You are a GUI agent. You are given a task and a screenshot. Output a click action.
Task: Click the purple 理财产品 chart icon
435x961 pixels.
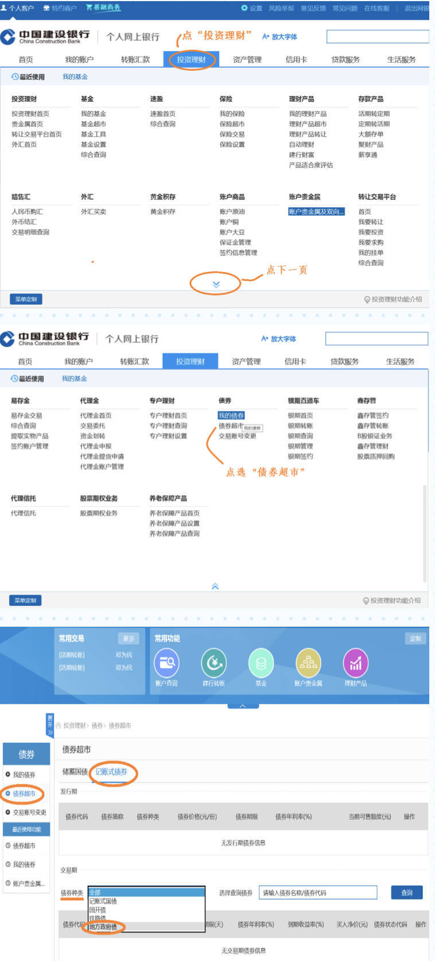[355, 663]
